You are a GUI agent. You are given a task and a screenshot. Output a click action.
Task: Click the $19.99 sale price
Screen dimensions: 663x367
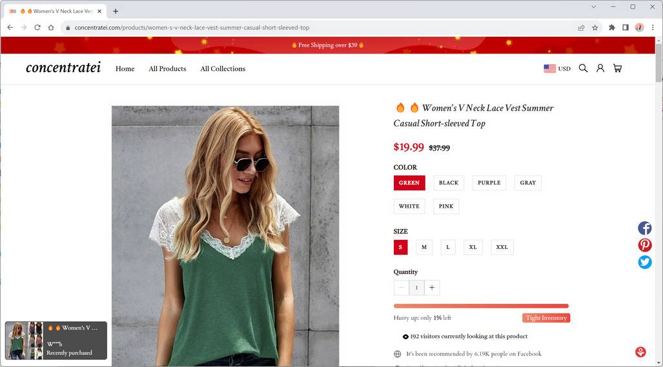pyautogui.click(x=409, y=147)
